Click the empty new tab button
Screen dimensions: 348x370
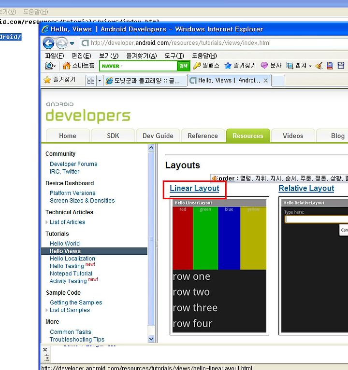(278, 81)
